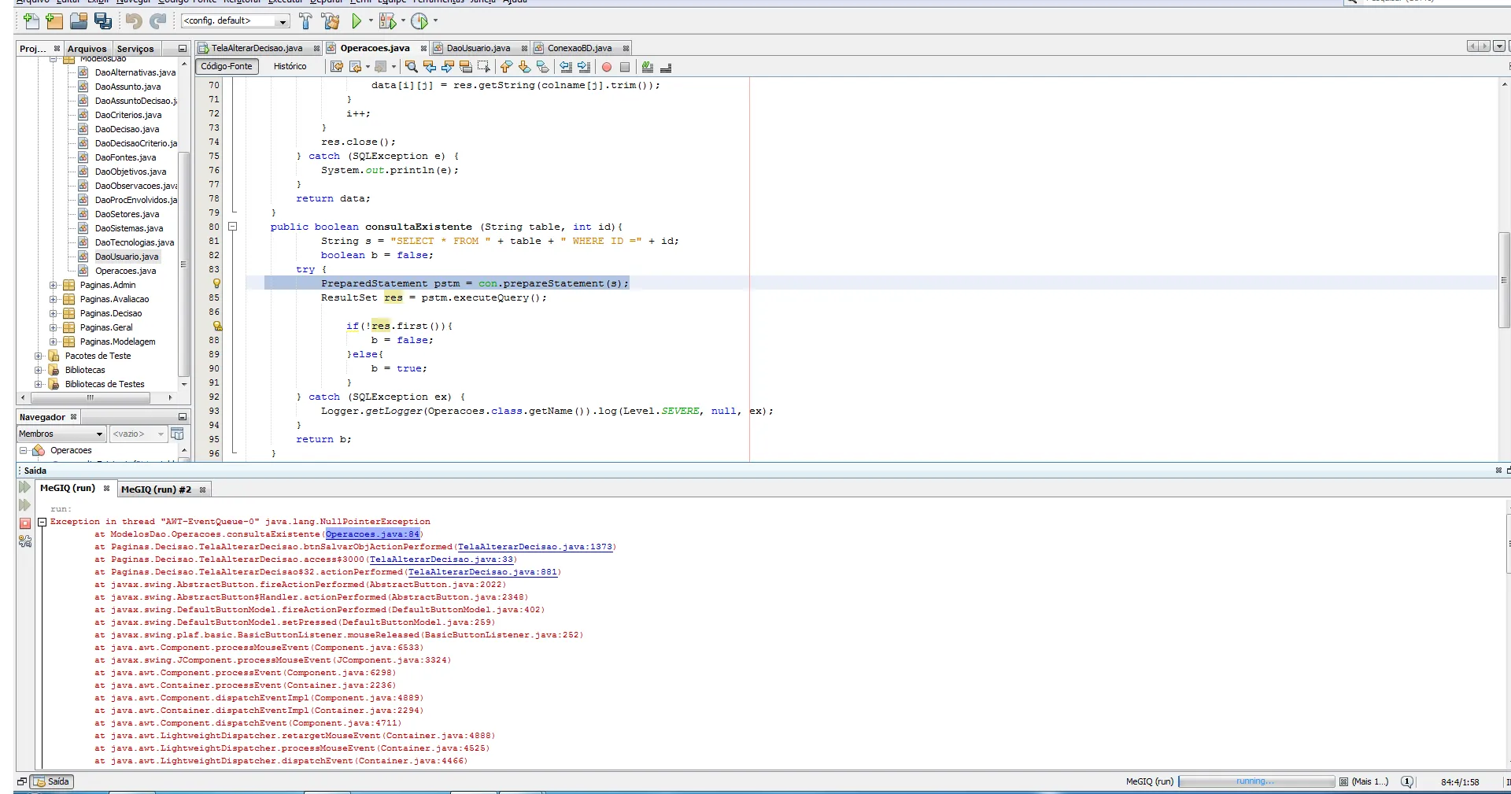Open the TelaAlterarDecisao.java:1373 stack trace link
1511x794 pixels.
pyautogui.click(x=534, y=547)
